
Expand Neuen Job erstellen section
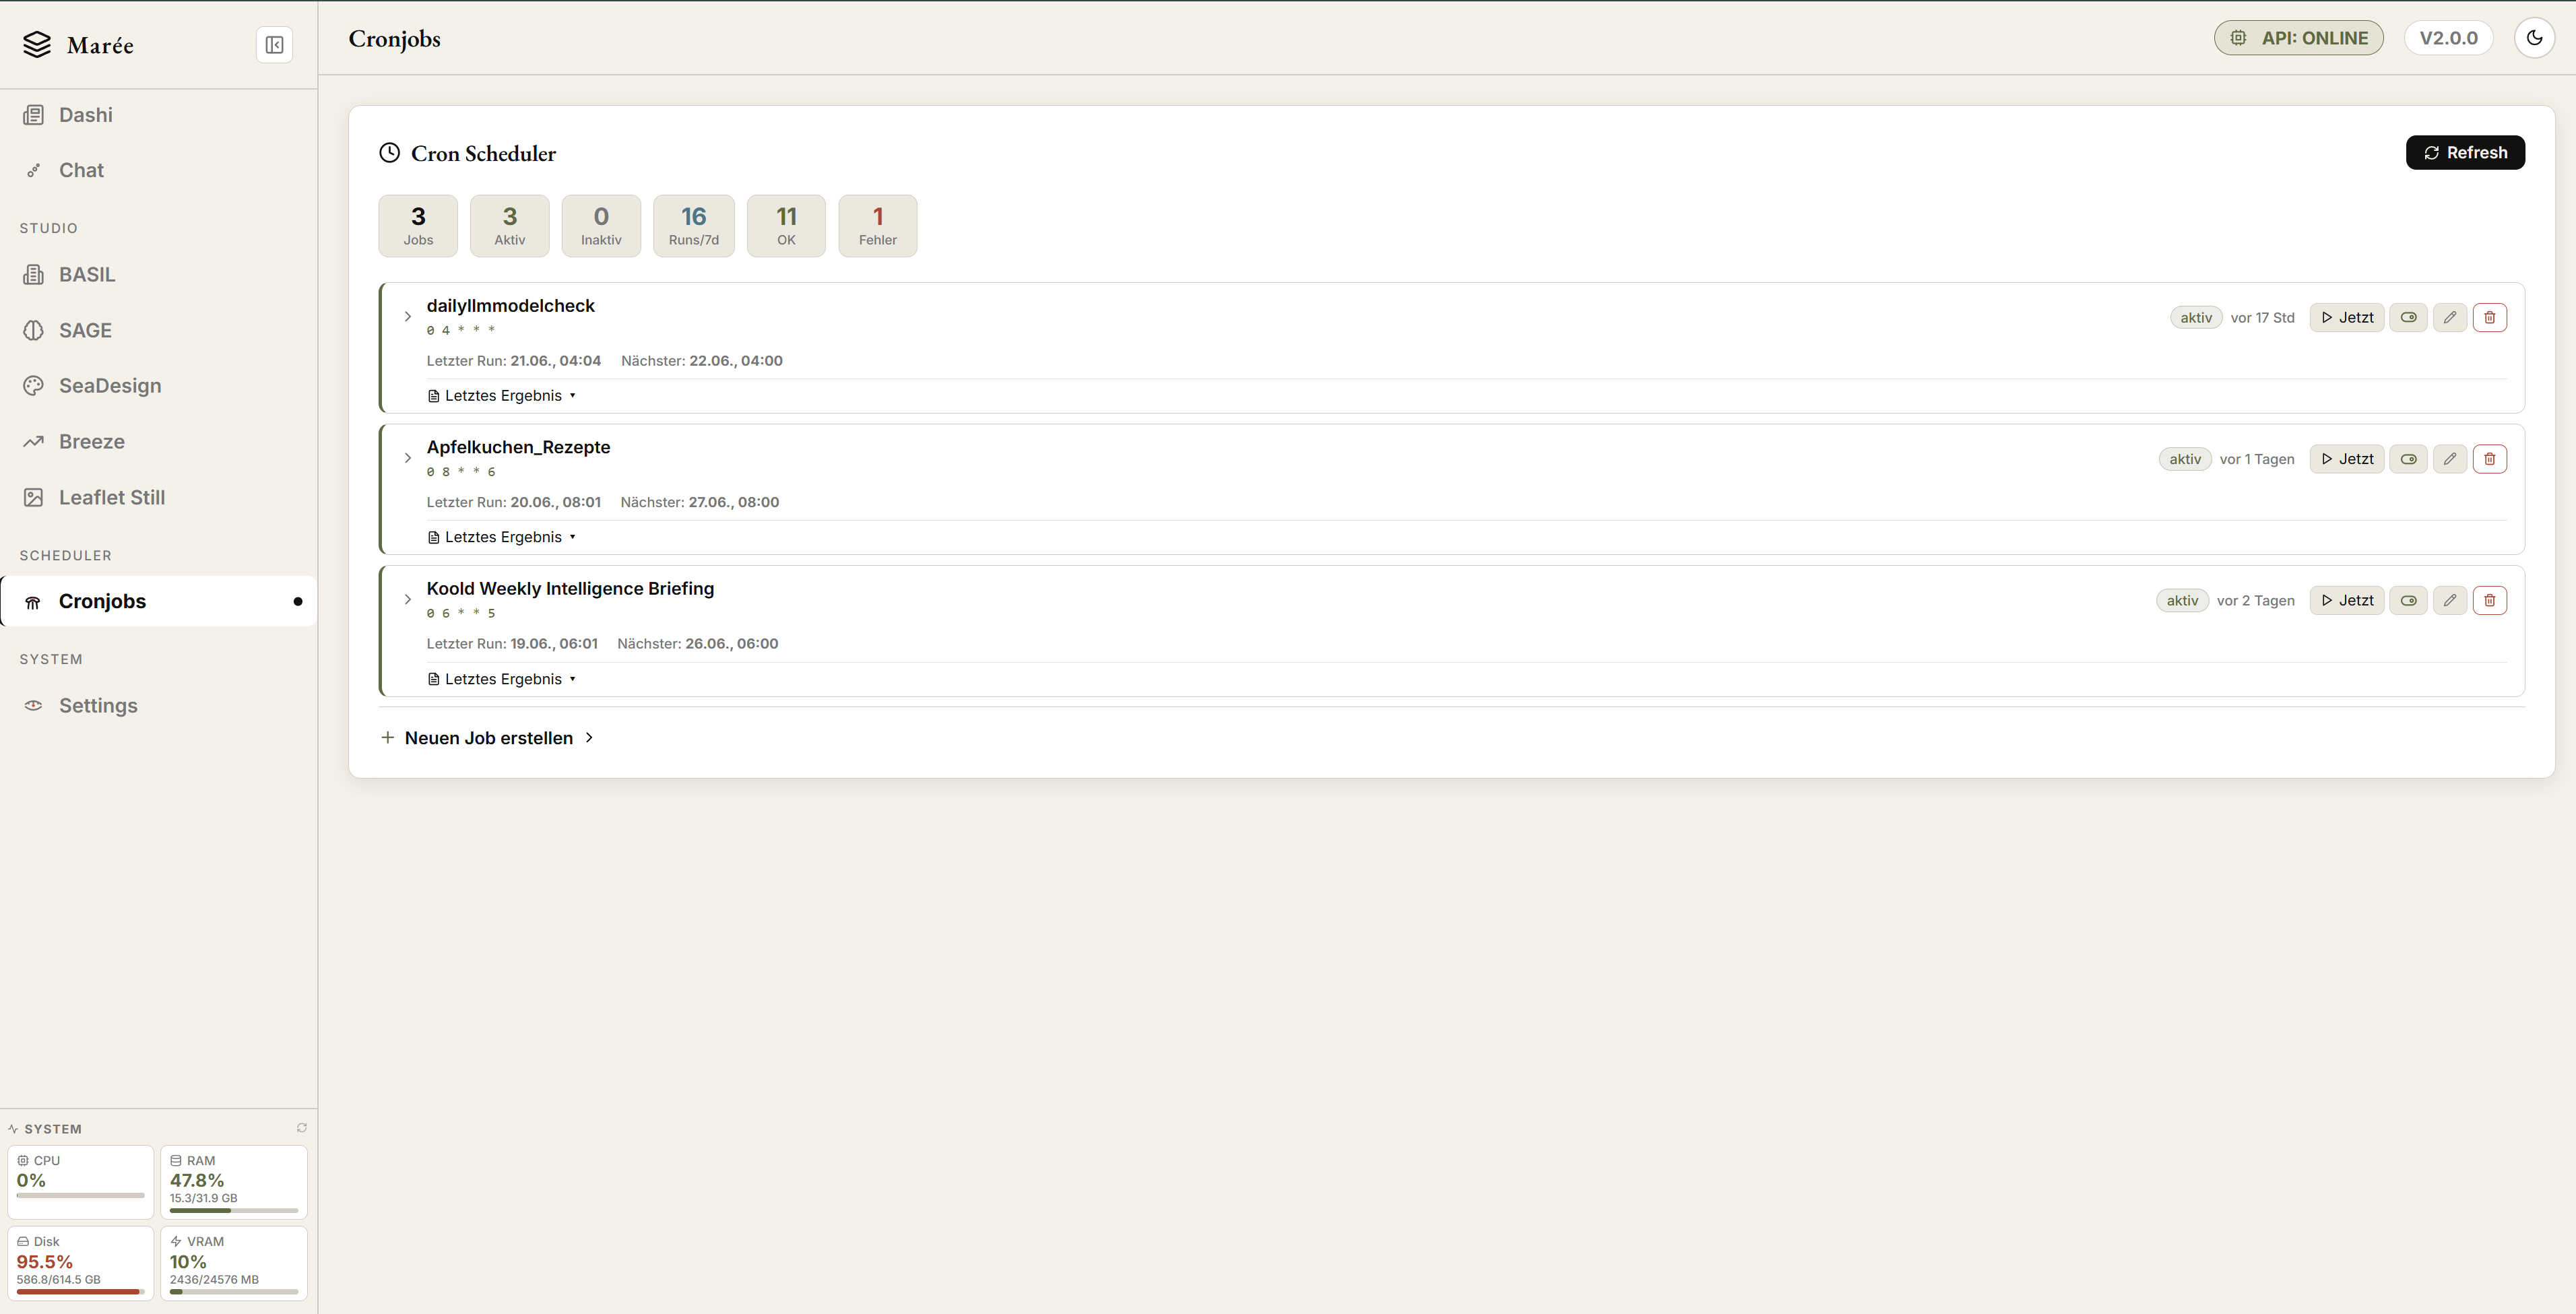pyautogui.click(x=488, y=738)
